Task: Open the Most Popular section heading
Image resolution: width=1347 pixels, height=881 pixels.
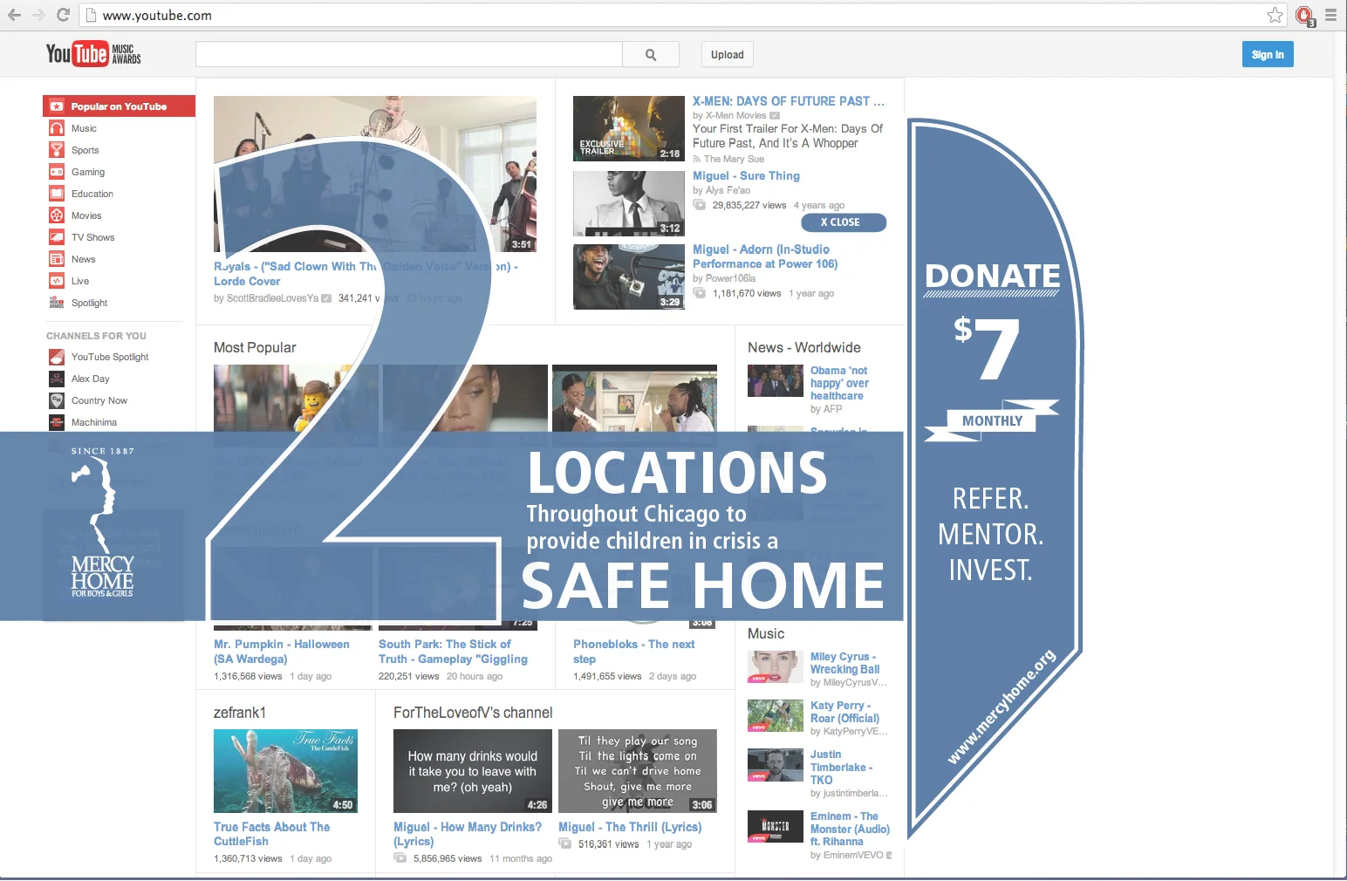Action: pos(255,347)
